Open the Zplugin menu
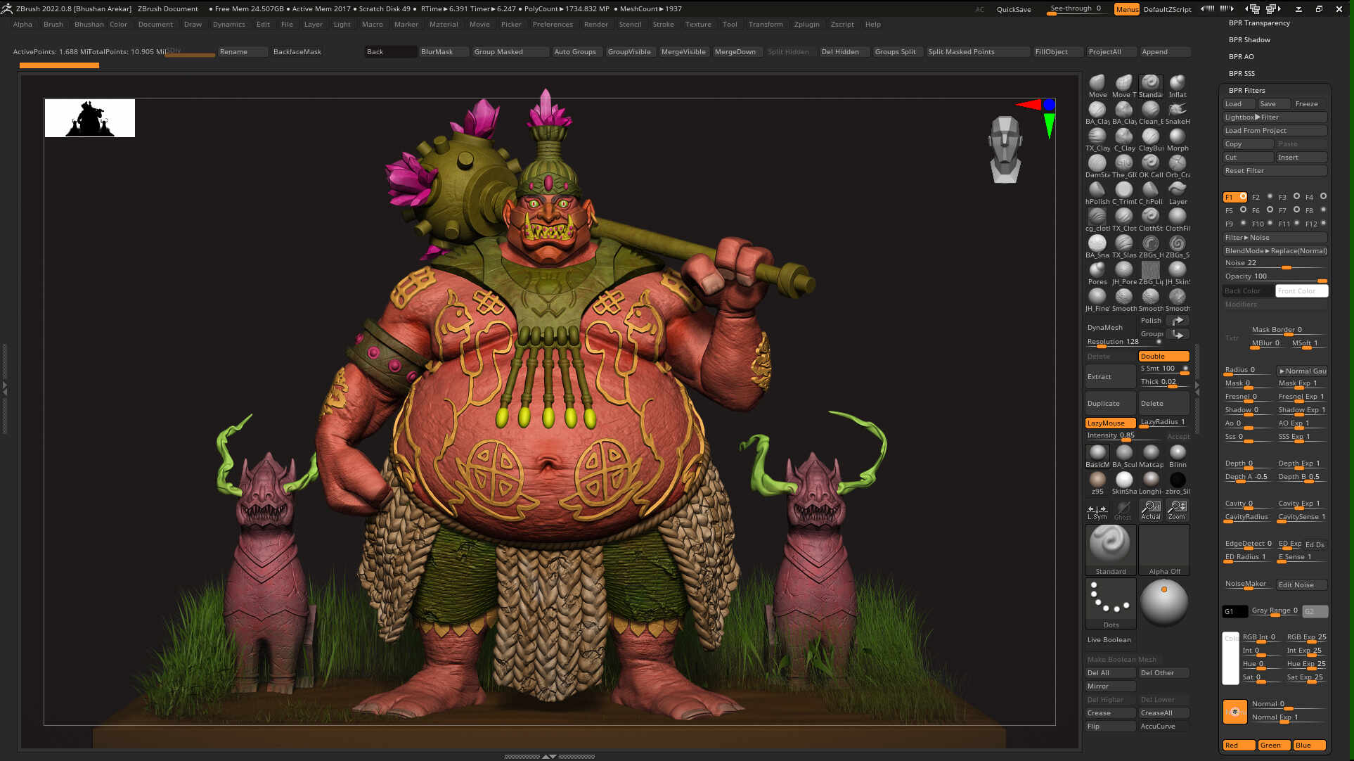 tap(806, 24)
